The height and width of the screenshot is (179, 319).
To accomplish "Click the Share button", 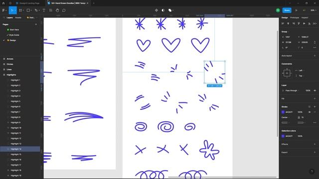I will [287, 10].
